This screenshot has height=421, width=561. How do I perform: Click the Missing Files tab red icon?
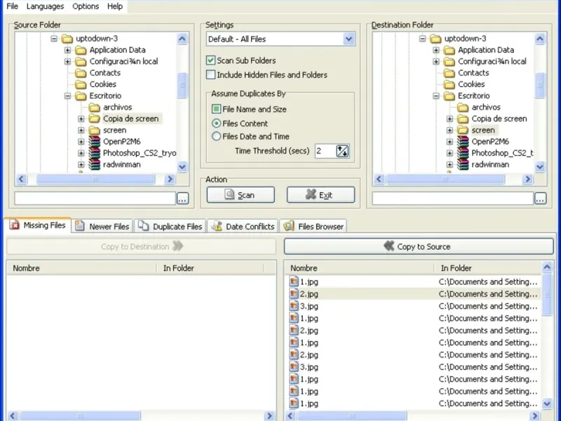click(x=15, y=225)
